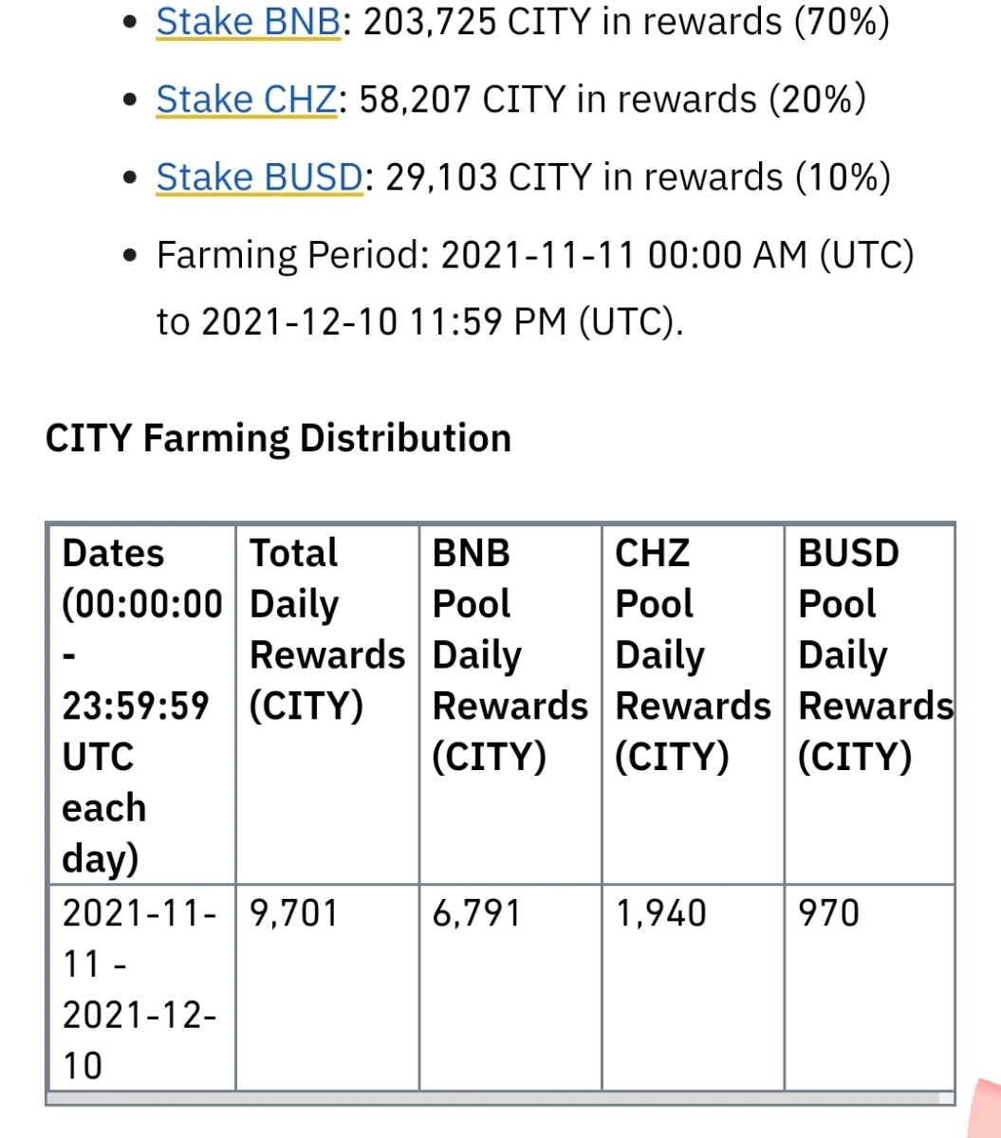Image resolution: width=1001 pixels, height=1138 pixels.
Task: Select the 6,791 BNB pool cell
Action: point(510,987)
